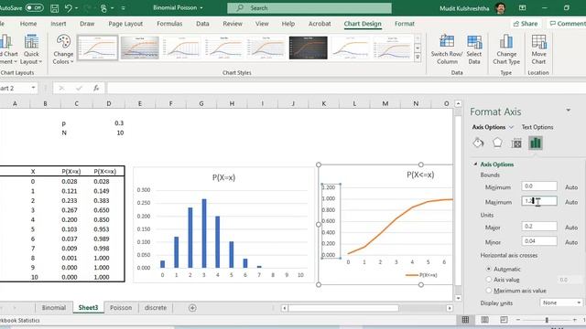The height and width of the screenshot is (329, 586).
Task: Click the touch/mouse mode icon in title bar
Action: click(103, 8)
